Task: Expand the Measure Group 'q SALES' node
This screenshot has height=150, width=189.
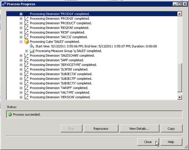Action: [x=26, y=51]
